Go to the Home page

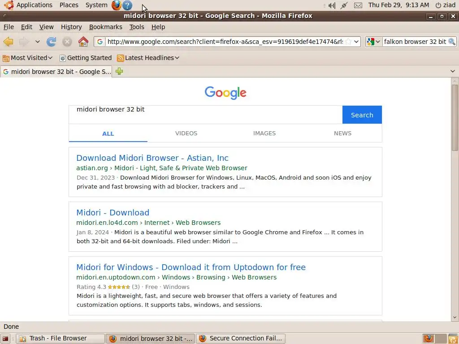tap(83, 42)
